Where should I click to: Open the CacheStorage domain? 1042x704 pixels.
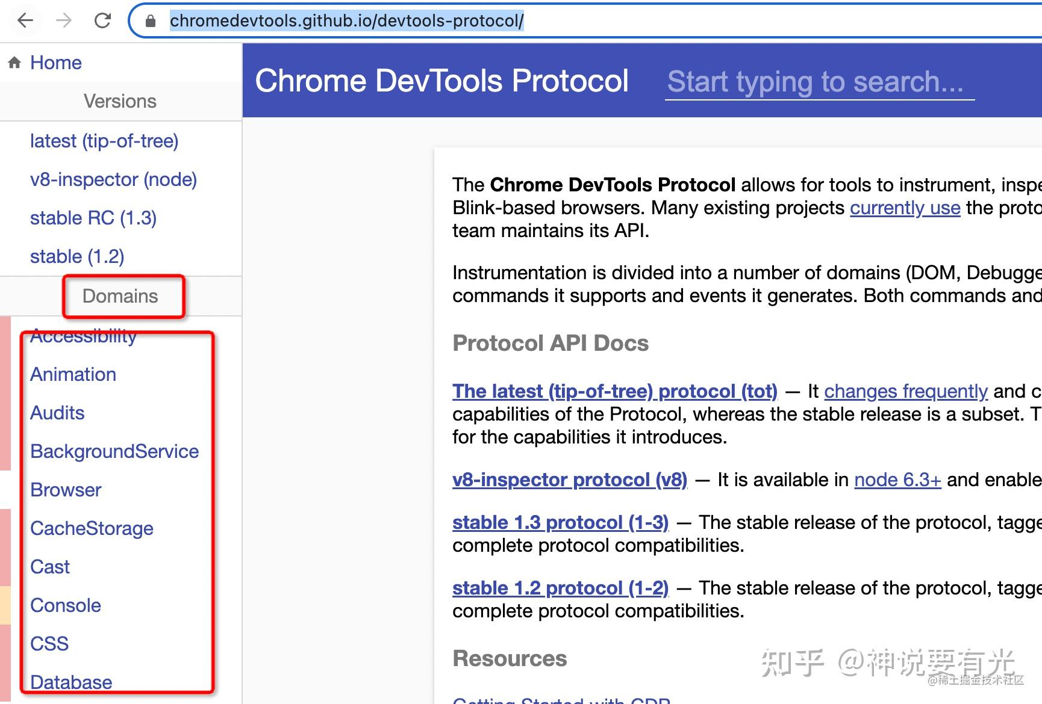[x=92, y=528]
